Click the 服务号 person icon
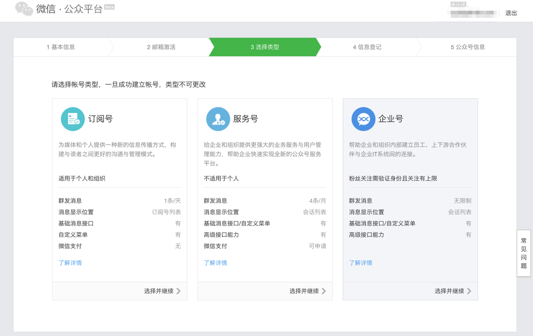Image resolution: width=533 pixels, height=336 pixels. (218, 119)
